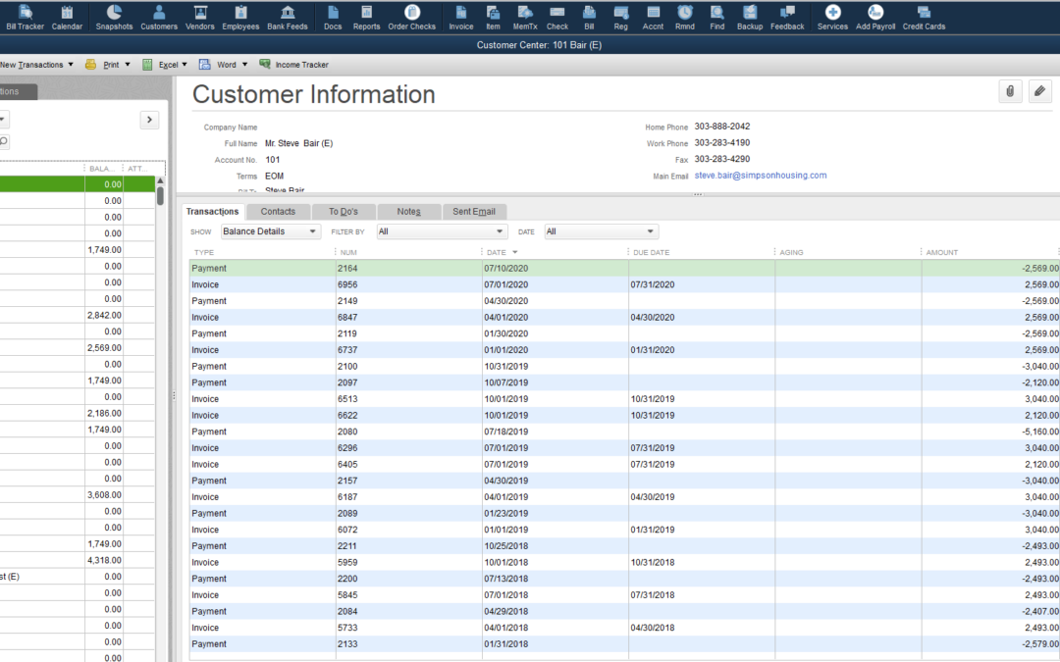Viewport: 1060px width, 662px height.
Task: Expand the Show Balance Details dropdown
Action: (x=270, y=231)
